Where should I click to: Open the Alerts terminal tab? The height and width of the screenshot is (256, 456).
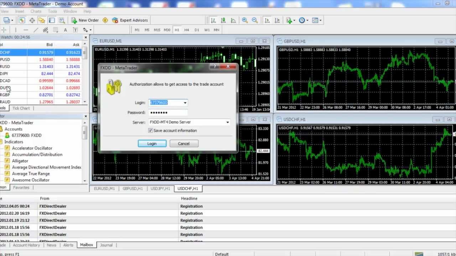coord(68,245)
